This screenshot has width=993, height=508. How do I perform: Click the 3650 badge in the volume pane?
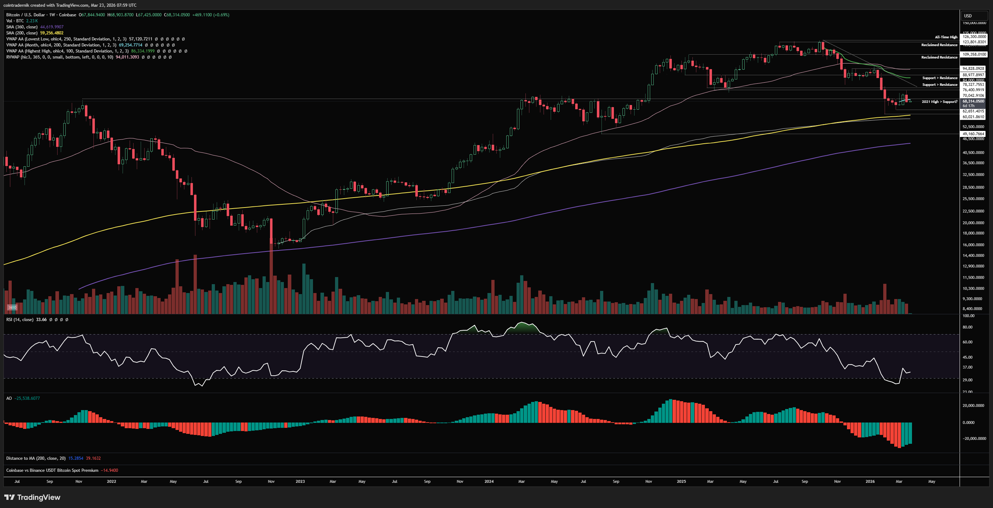[12, 307]
